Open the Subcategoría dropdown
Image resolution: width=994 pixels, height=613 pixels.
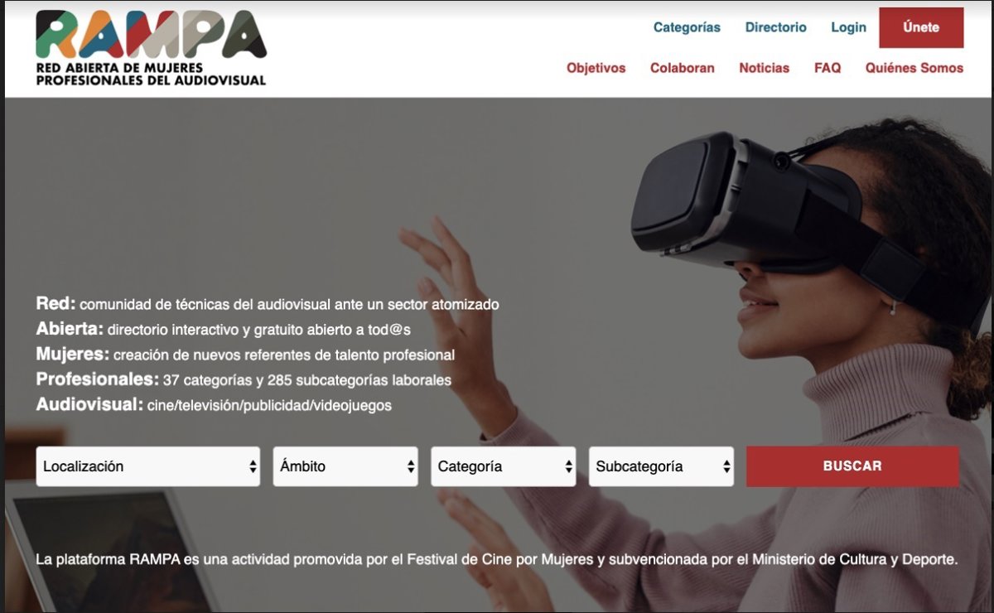[x=661, y=466]
